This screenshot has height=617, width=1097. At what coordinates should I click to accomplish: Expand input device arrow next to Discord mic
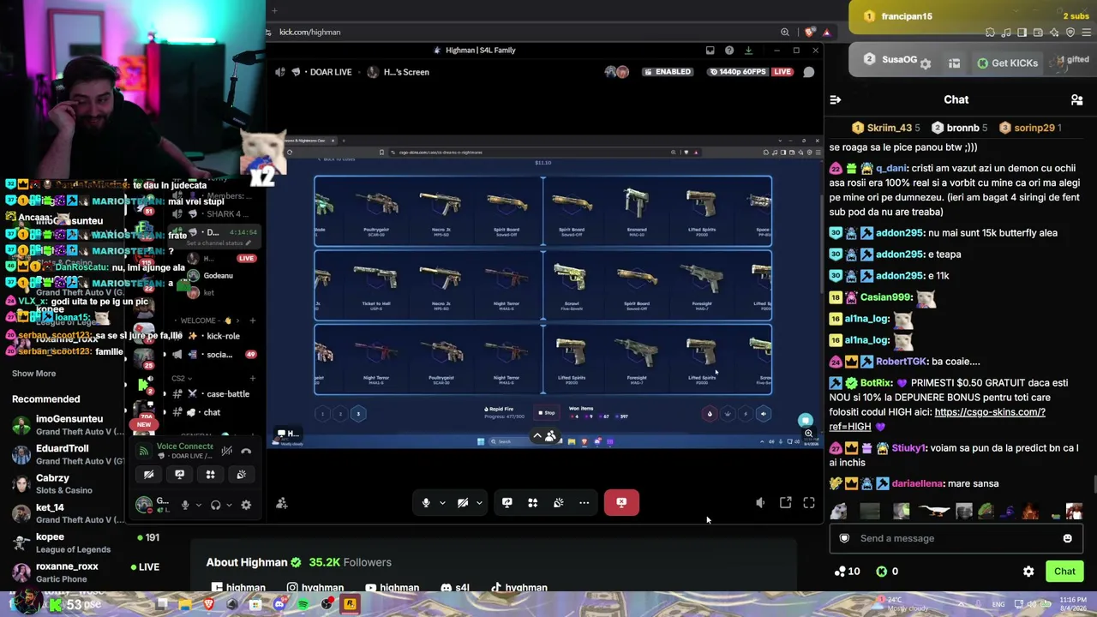point(199,505)
